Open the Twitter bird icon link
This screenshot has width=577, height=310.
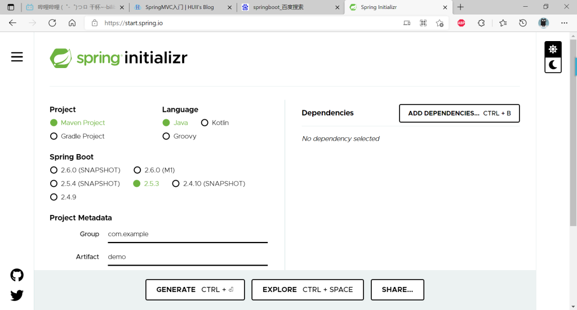17,295
